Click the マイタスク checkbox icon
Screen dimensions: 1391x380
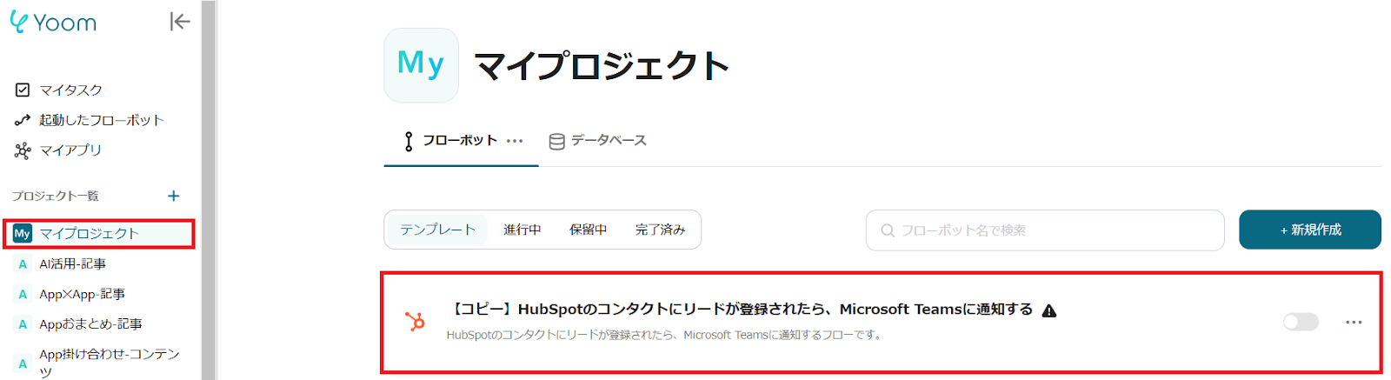23,90
